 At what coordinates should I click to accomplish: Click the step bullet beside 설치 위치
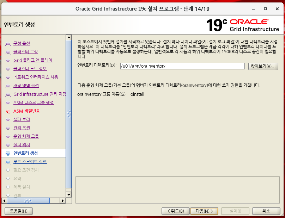pos(8,145)
